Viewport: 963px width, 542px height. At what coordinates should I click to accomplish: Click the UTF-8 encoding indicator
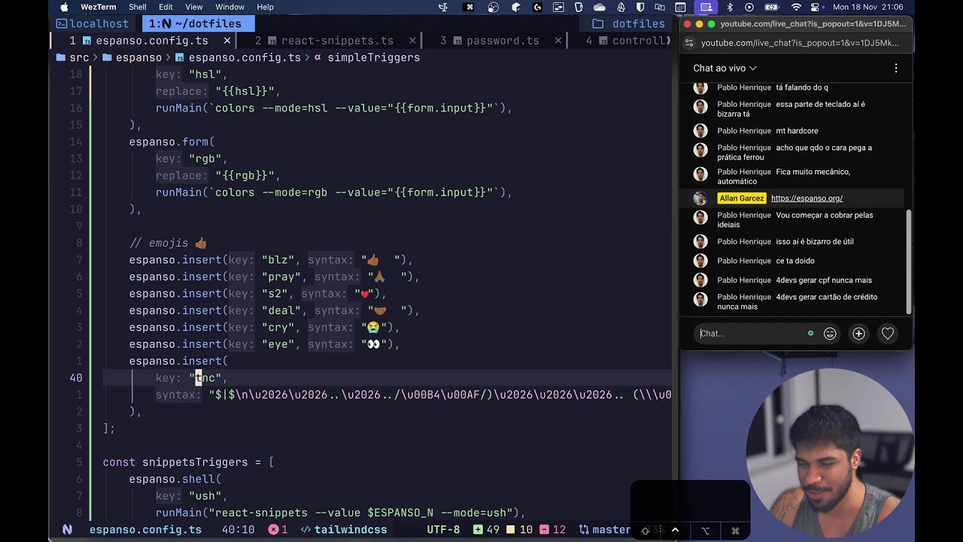pos(443,530)
